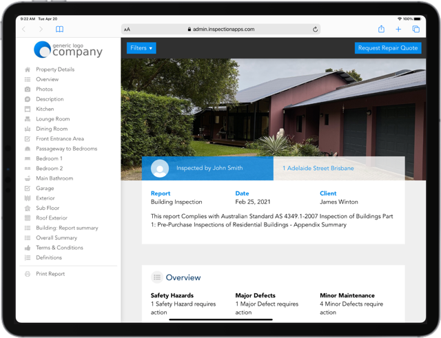Open the 1 Adelaide Street Brisbane link

tap(318, 168)
